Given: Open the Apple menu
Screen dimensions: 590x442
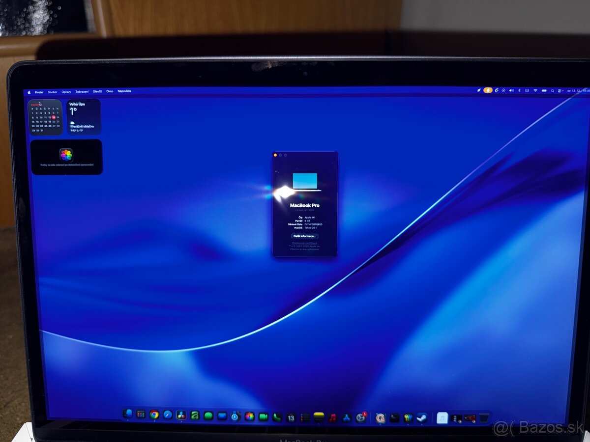Looking at the screenshot, I should point(29,92).
